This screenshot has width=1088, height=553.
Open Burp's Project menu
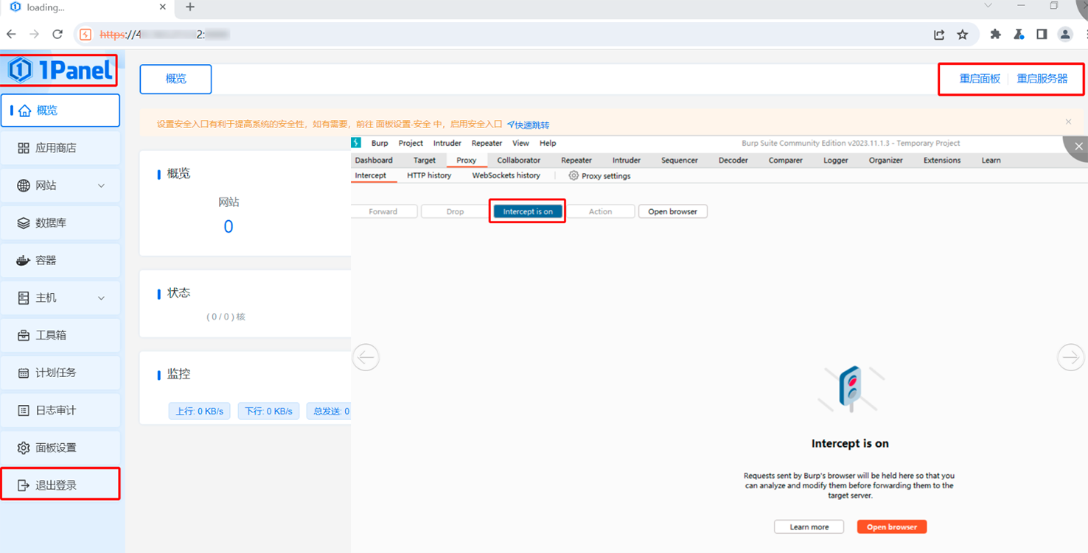(x=411, y=144)
